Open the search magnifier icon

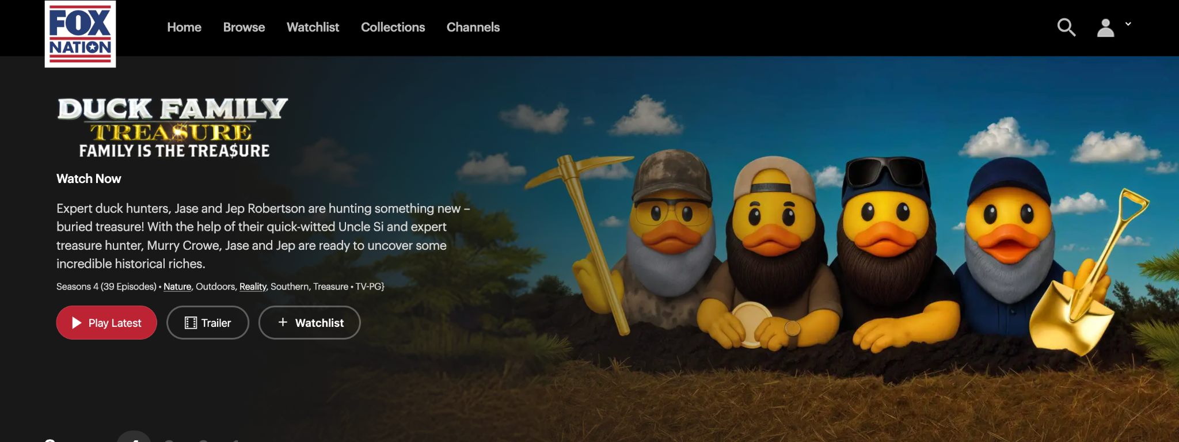[1066, 27]
